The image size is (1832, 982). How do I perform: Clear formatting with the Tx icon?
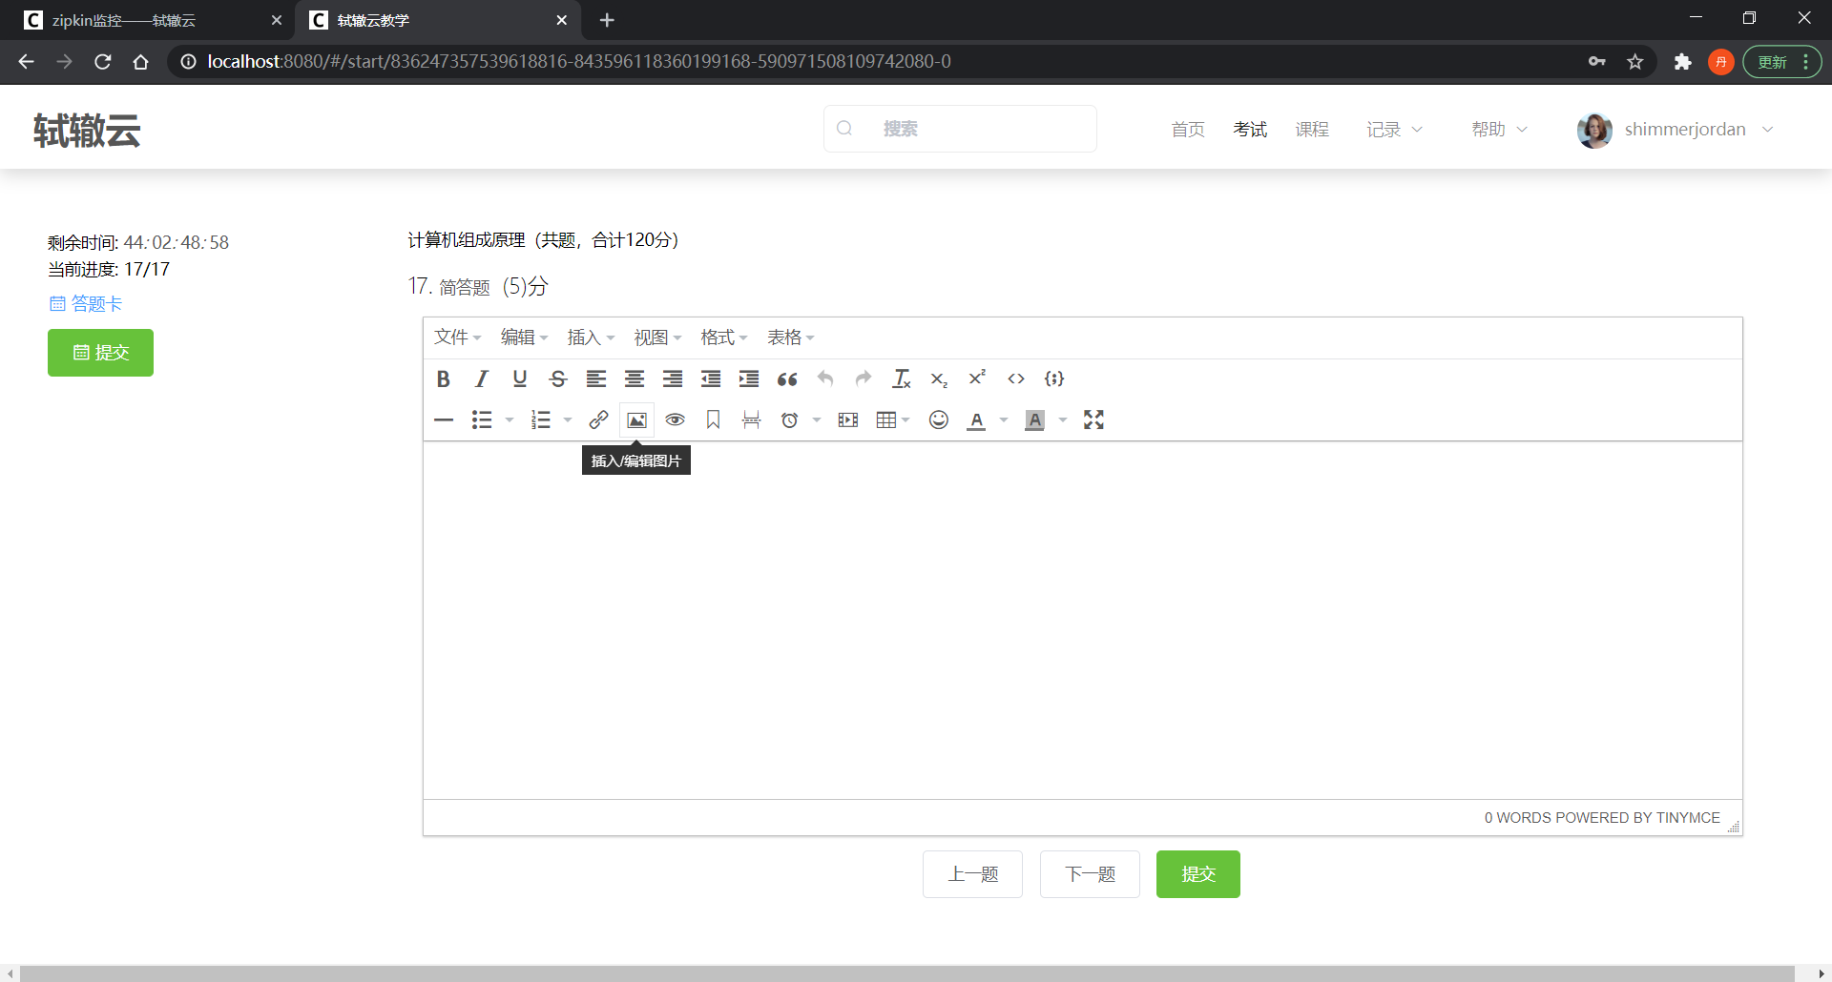[x=902, y=378]
